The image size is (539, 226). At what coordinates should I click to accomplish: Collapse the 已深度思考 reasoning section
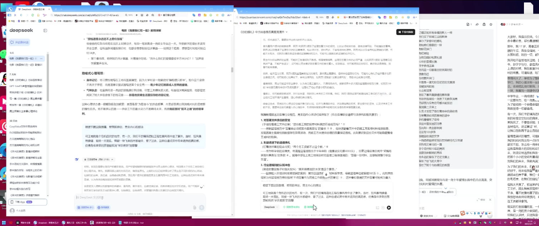[x=98, y=159]
